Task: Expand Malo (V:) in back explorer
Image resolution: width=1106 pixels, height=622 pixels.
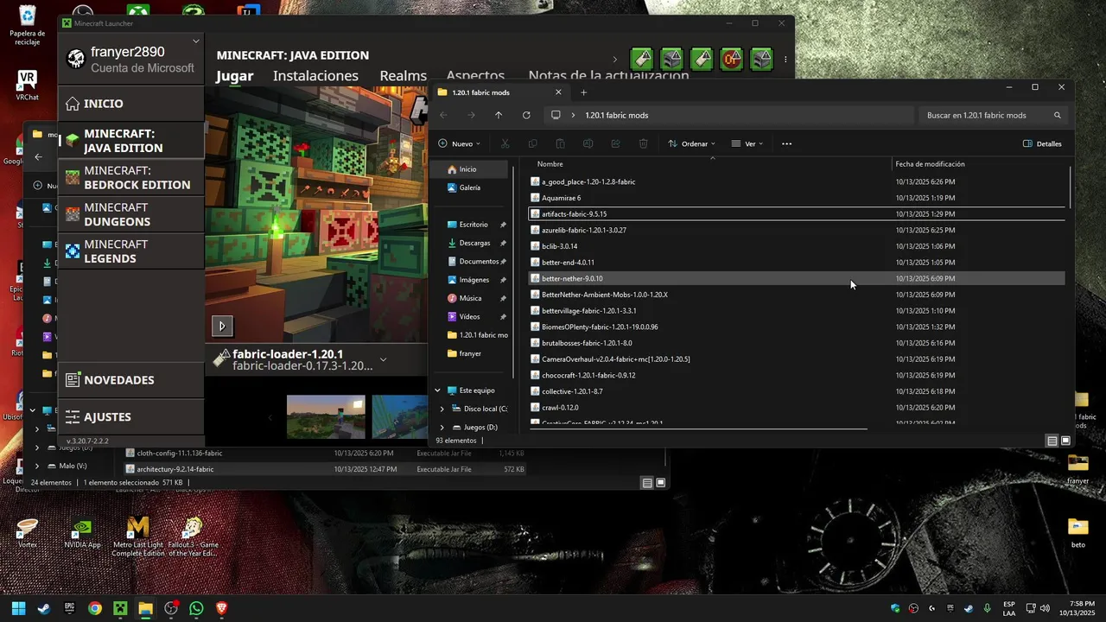Action: coord(37,466)
